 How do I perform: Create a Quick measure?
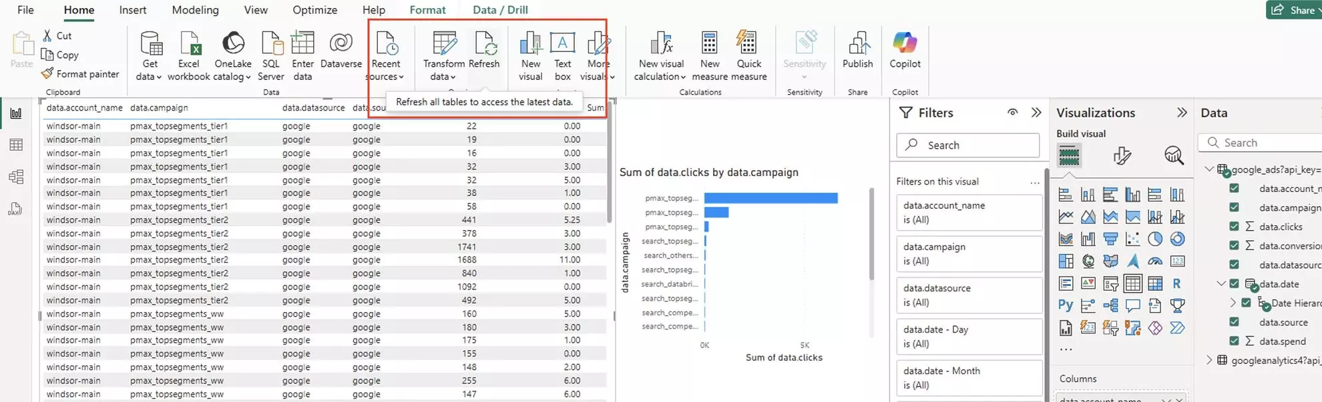tap(748, 56)
